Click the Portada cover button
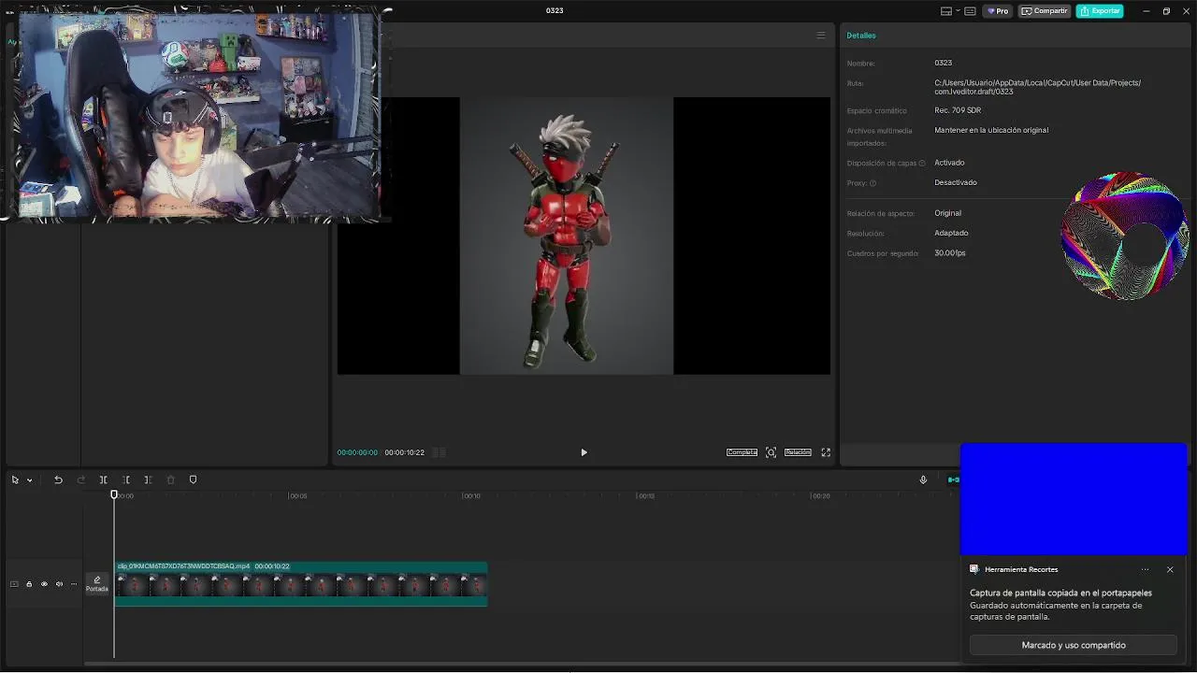1197x673 pixels. pyautogui.click(x=97, y=584)
